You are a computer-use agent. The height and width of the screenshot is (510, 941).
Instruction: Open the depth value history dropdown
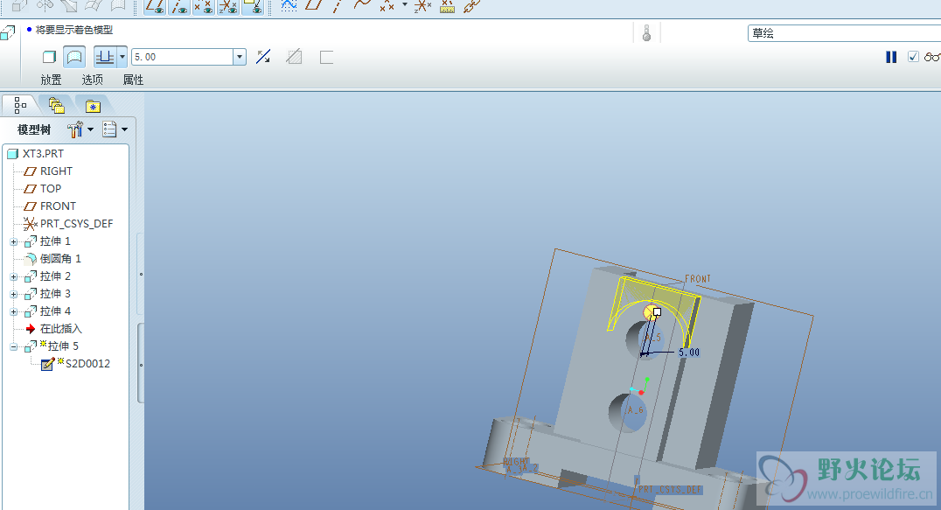coord(240,57)
